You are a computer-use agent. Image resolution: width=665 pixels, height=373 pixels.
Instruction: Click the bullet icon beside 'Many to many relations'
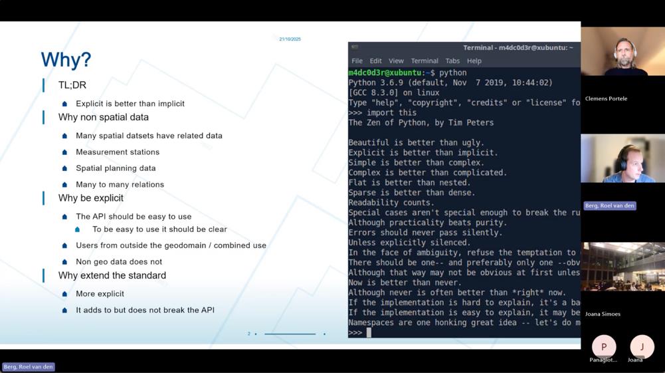(64, 185)
